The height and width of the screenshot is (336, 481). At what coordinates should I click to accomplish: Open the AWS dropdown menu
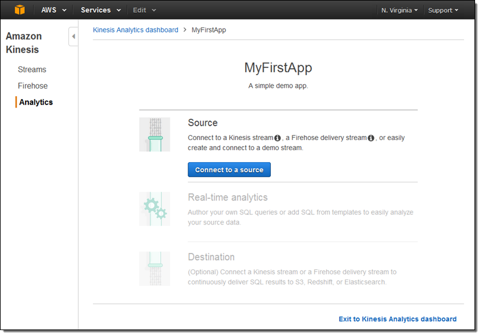pos(53,10)
